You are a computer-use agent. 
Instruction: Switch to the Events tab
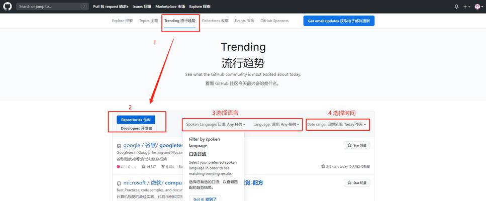244,21
